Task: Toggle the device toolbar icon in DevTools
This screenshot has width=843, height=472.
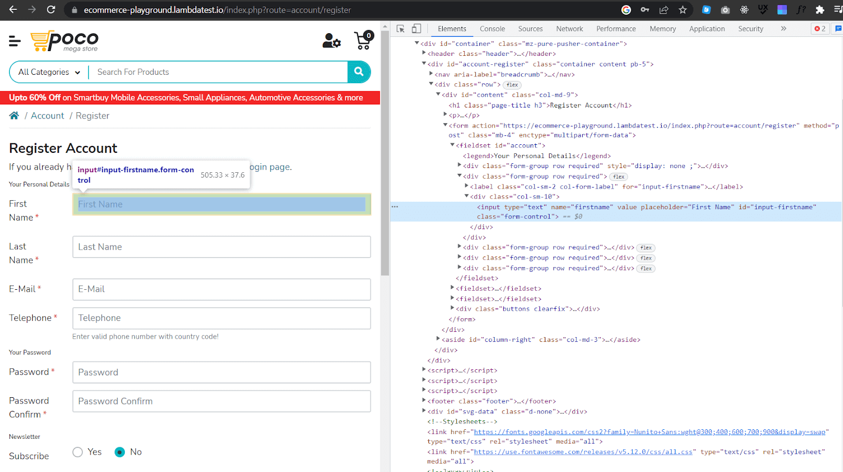Action: point(416,29)
